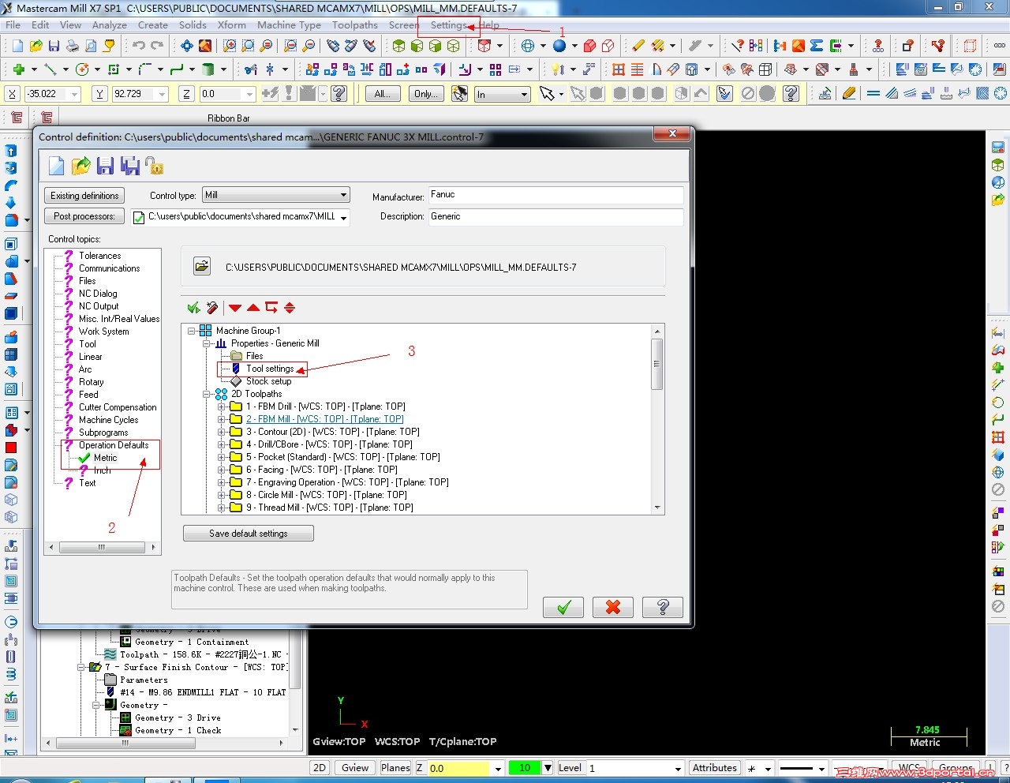1010x783 pixels.
Task: Expand the 5 - Pocket (Standard) operation
Action: pos(222,457)
